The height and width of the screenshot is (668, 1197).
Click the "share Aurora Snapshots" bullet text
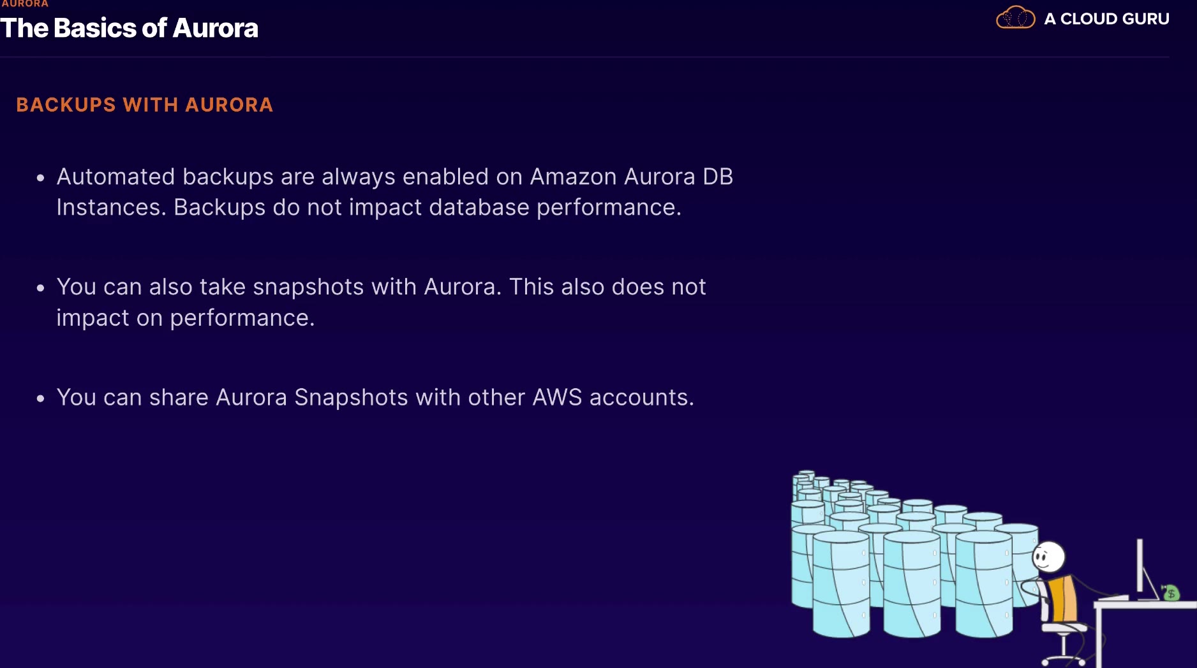[375, 398]
